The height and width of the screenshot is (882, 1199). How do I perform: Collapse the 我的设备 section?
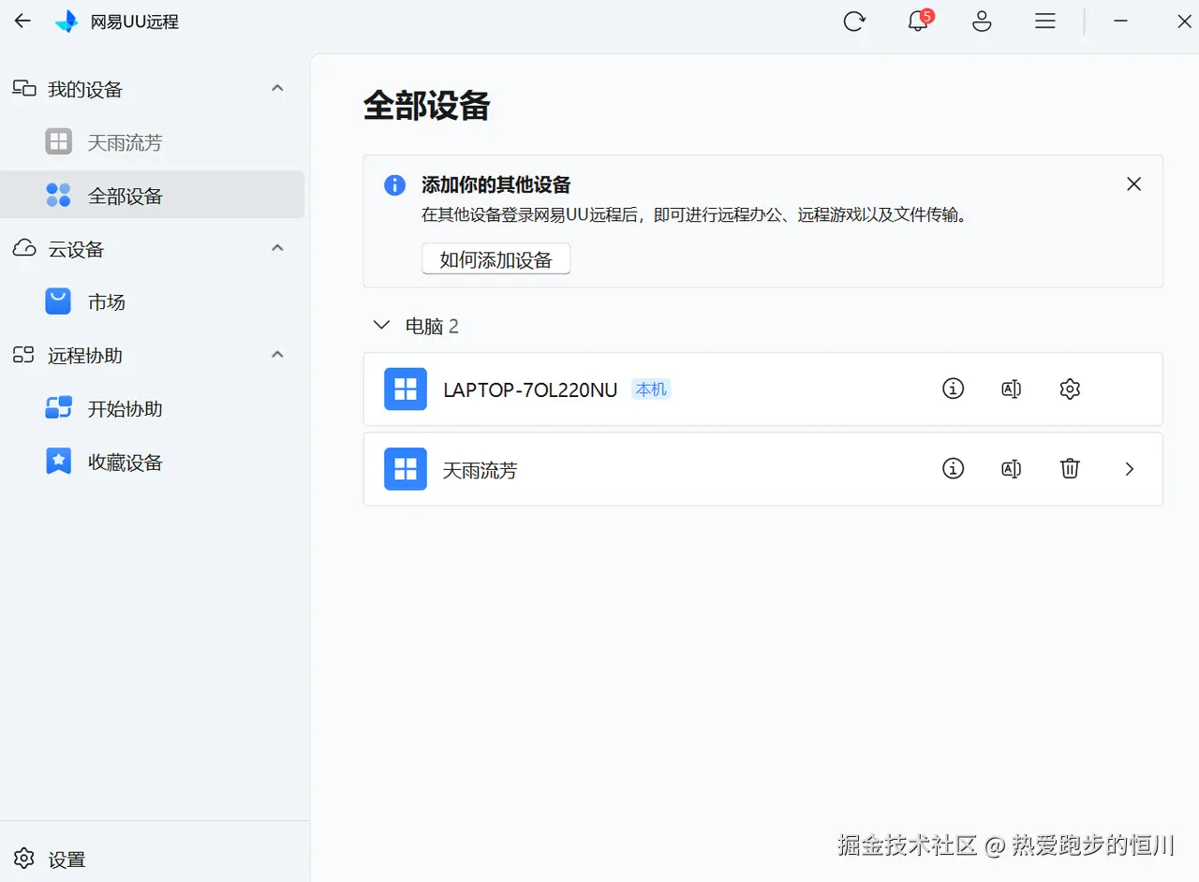click(x=277, y=87)
